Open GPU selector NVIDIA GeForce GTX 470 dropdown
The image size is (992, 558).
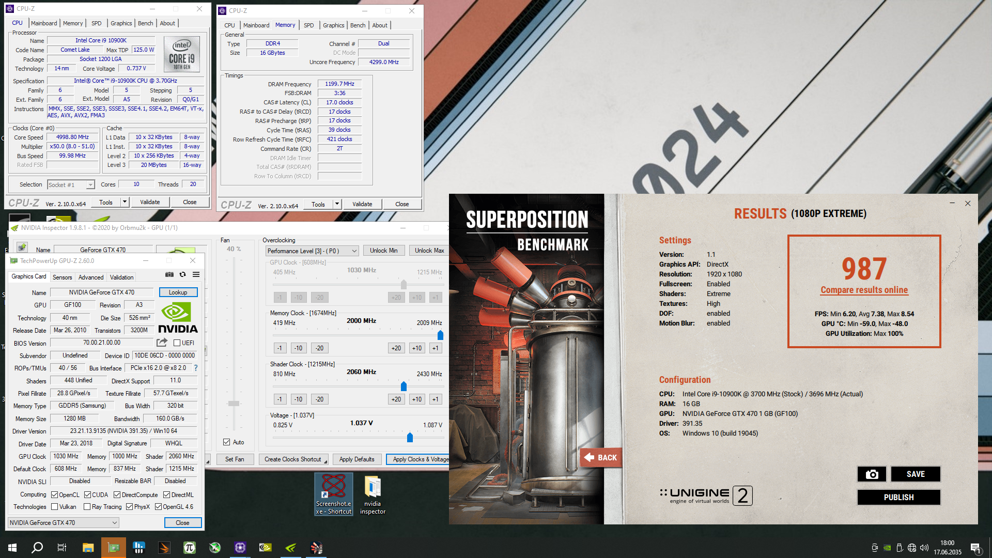coord(64,522)
